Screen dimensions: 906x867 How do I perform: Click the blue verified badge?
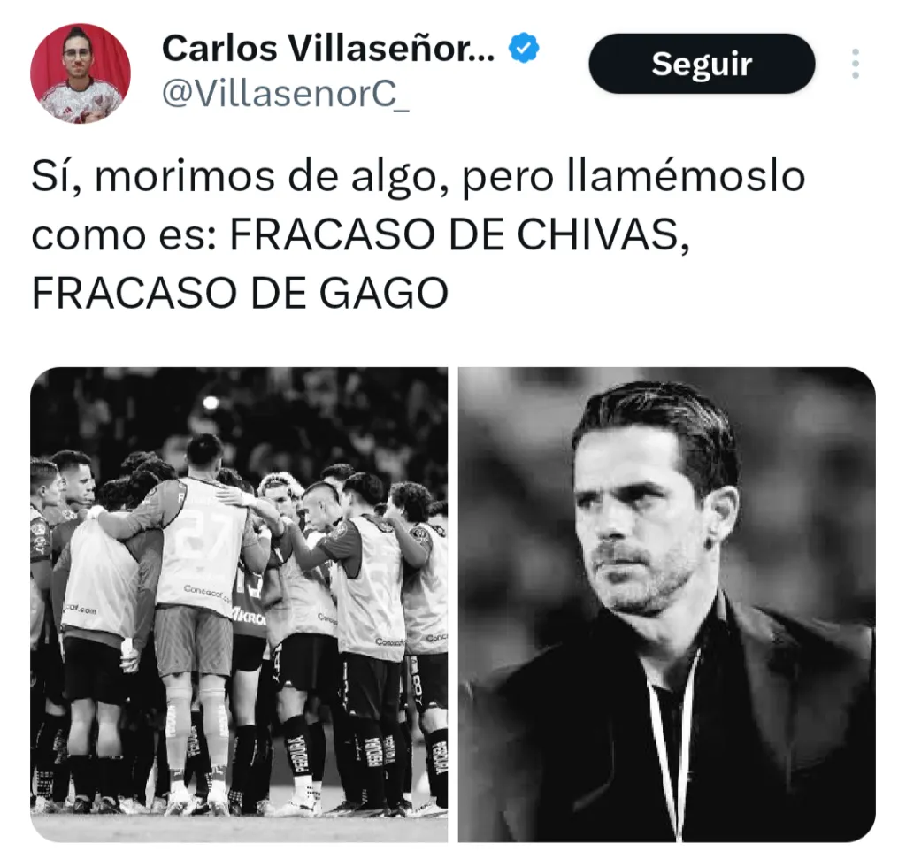(x=524, y=48)
